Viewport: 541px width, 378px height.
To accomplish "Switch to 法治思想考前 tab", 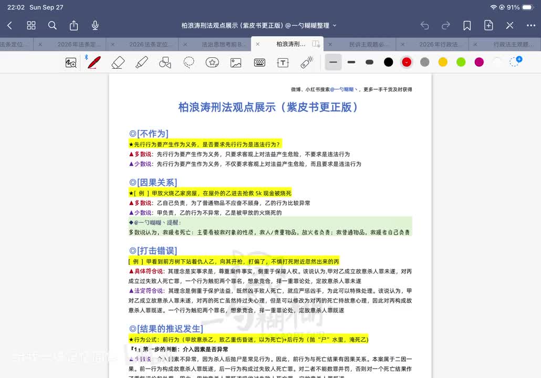I will coord(224,44).
